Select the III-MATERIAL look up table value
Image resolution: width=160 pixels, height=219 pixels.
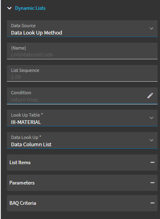[26, 122]
